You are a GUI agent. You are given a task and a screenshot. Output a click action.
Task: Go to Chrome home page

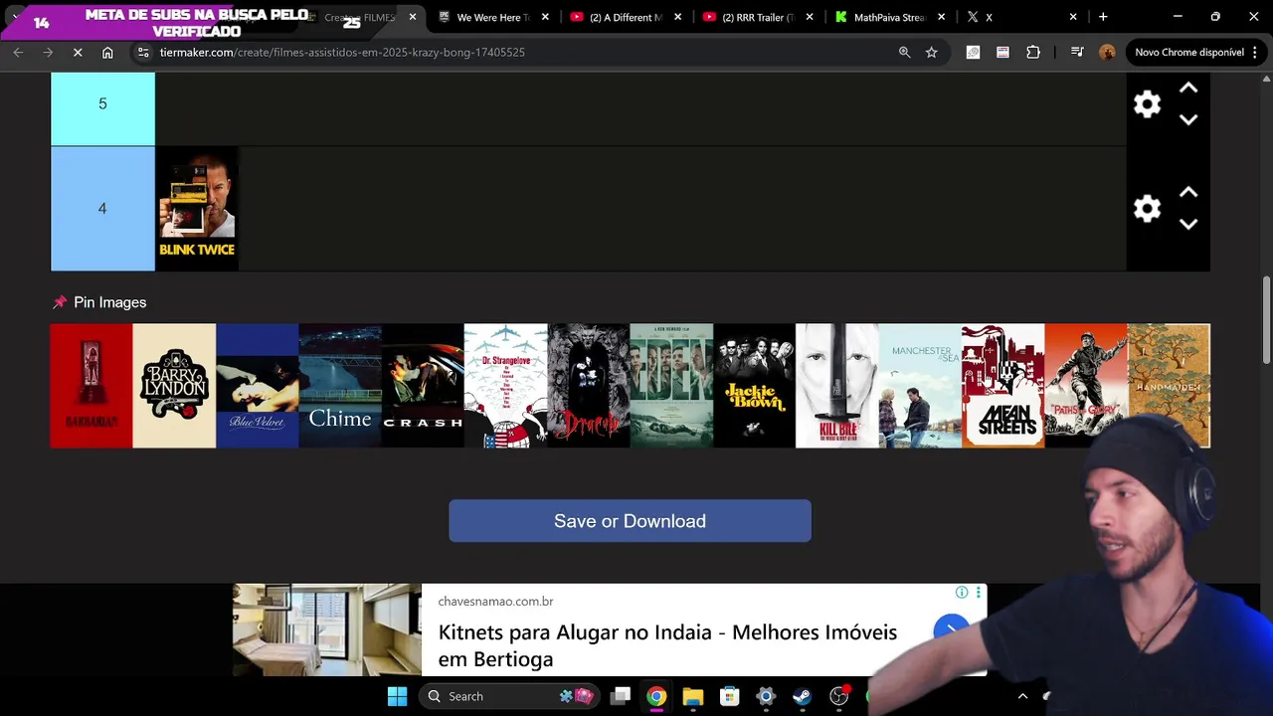[x=107, y=52]
